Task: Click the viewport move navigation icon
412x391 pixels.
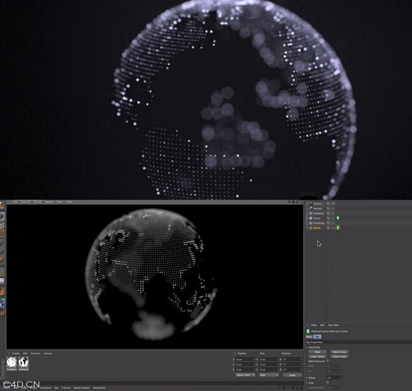Action: point(290,202)
